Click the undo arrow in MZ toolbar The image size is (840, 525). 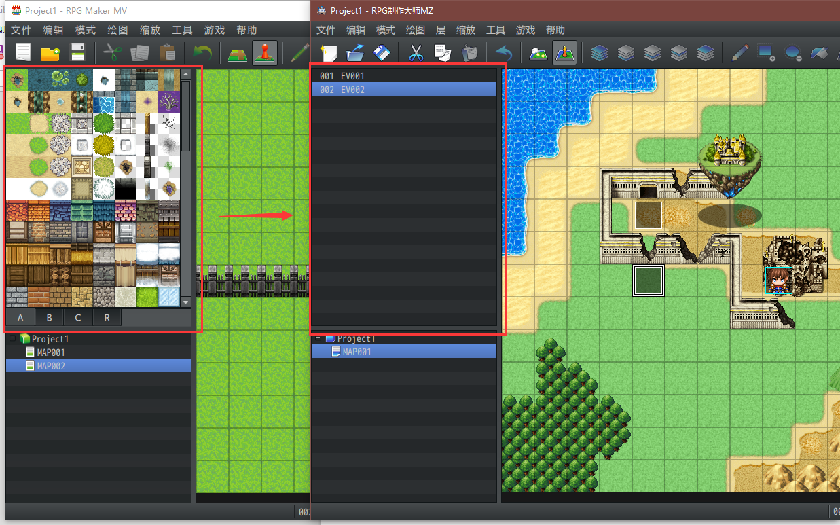coord(503,53)
